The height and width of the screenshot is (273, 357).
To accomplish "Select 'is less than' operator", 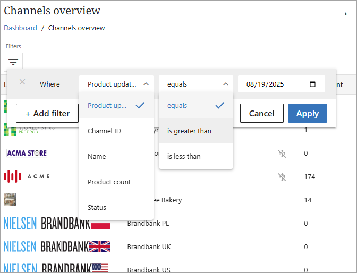I will (x=184, y=156).
